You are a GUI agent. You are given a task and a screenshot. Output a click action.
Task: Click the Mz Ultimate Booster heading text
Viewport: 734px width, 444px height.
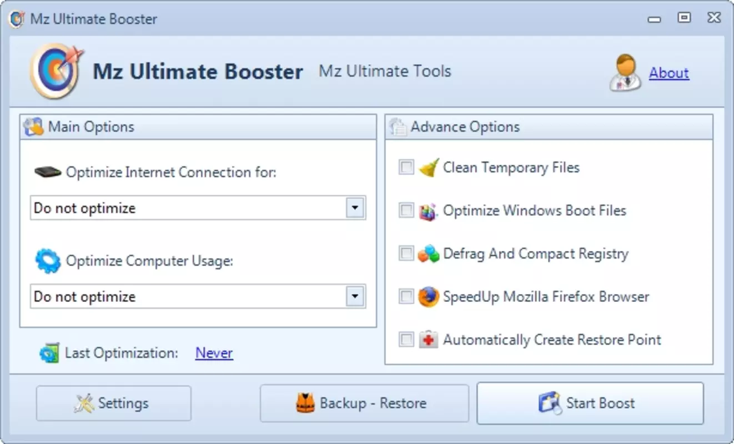tap(198, 72)
